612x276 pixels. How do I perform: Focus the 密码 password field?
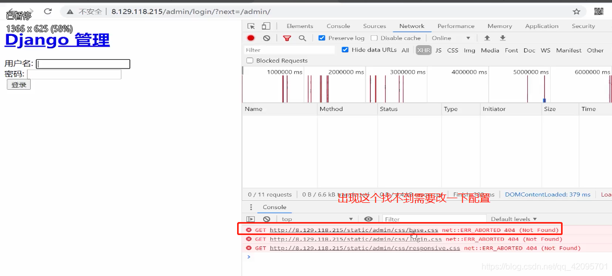pyautogui.click(x=74, y=74)
